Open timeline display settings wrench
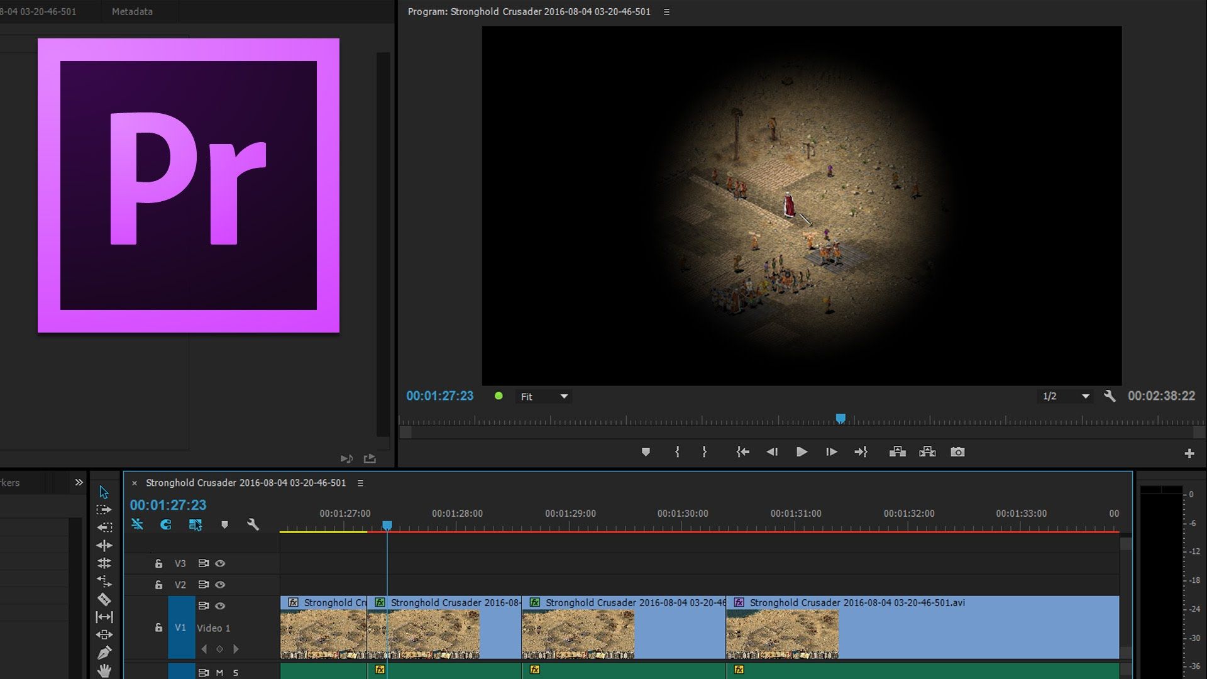 [x=253, y=524]
